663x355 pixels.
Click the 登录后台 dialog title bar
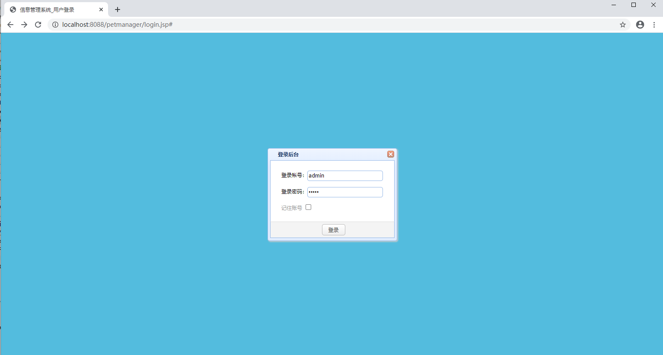[x=328, y=154]
